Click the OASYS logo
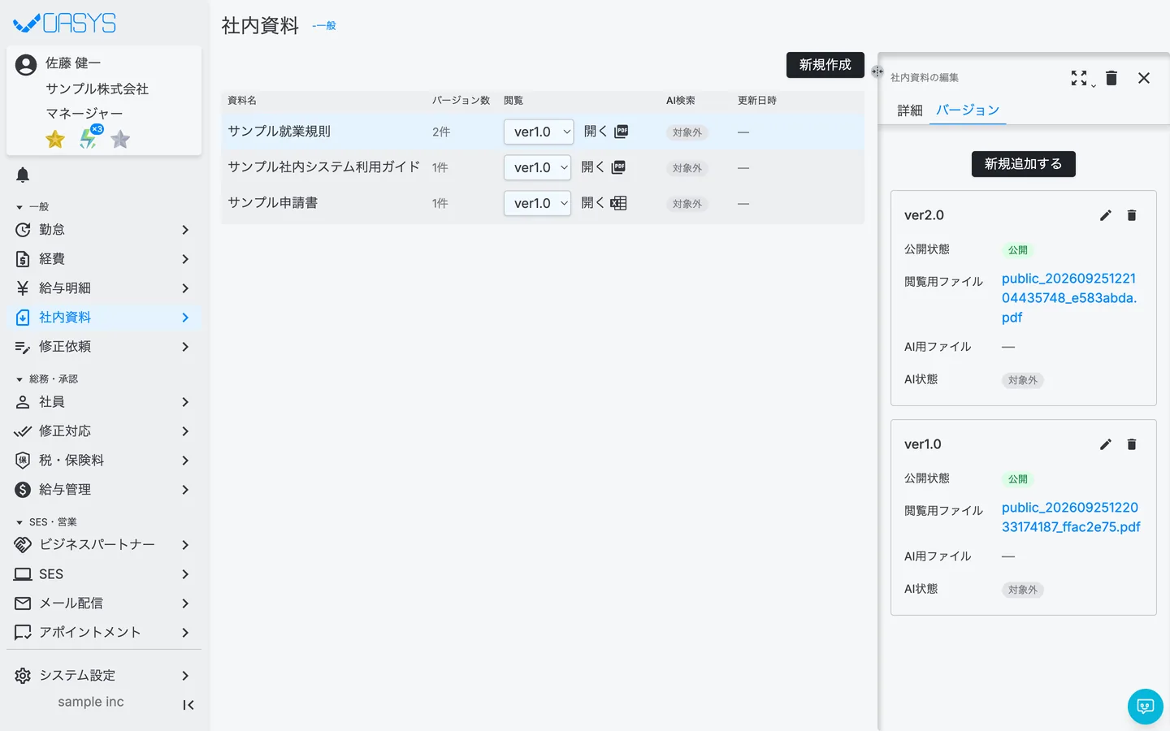The height and width of the screenshot is (731, 1170). click(x=65, y=24)
